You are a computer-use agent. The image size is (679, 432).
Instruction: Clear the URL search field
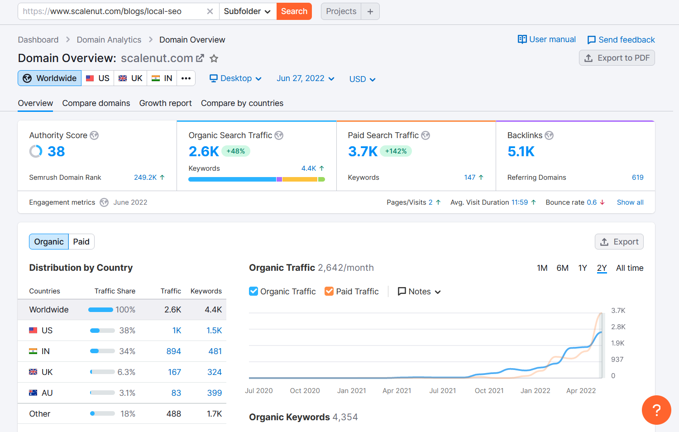pyautogui.click(x=210, y=11)
